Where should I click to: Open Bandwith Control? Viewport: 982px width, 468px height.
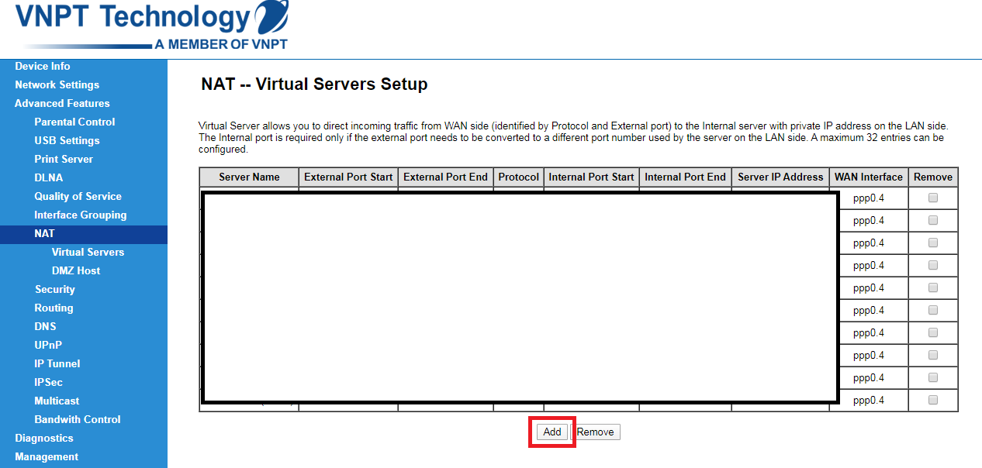(78, 419)
